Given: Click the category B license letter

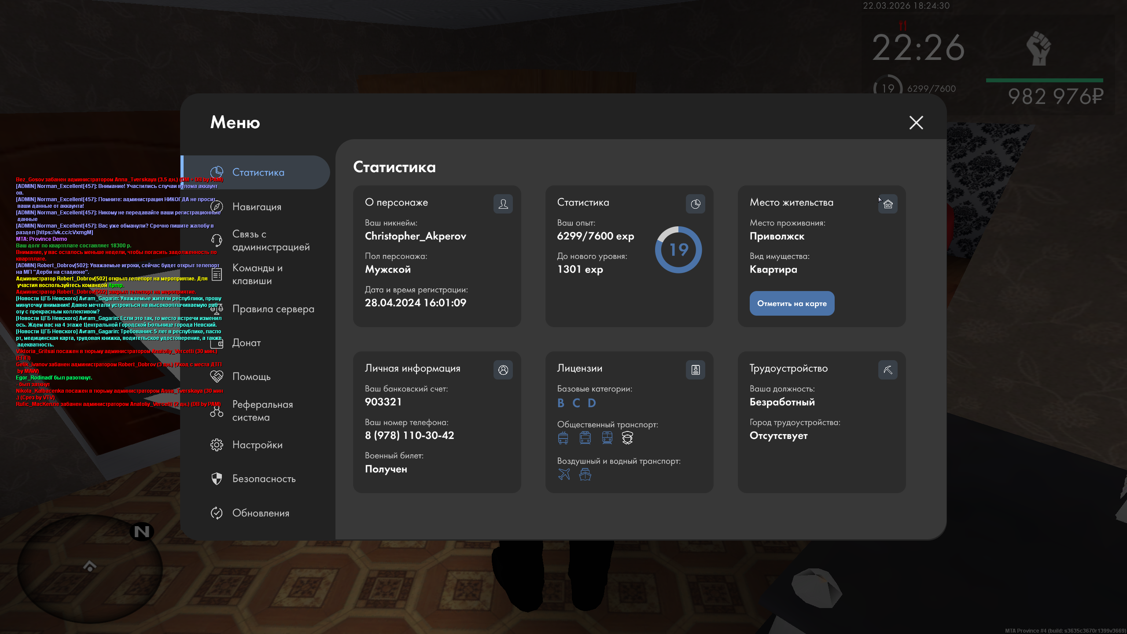Looking at the screenshot, I should (x=561, y=403).
